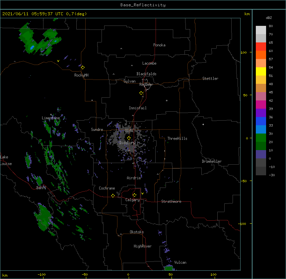Click the Lake Louise label at left edge
Image resolution: width=286 pixels, height=279 pixels.
6,160
